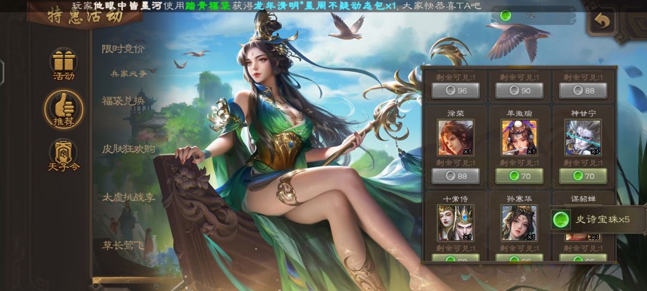Click the green redeem button under 孙寒华
Screen dimensions: 647x291
[x=519, y=258]
